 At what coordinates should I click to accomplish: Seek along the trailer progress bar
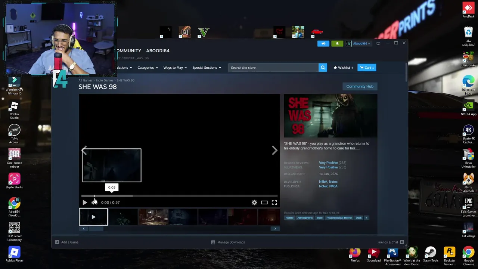[x=179, y=196]
